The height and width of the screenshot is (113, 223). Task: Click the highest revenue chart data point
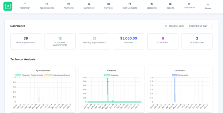click(107, 79)
